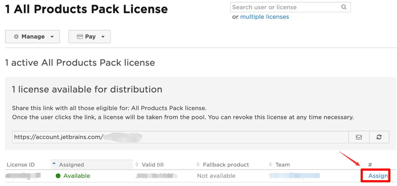Open the multiple licenses link

pos(264,17)
